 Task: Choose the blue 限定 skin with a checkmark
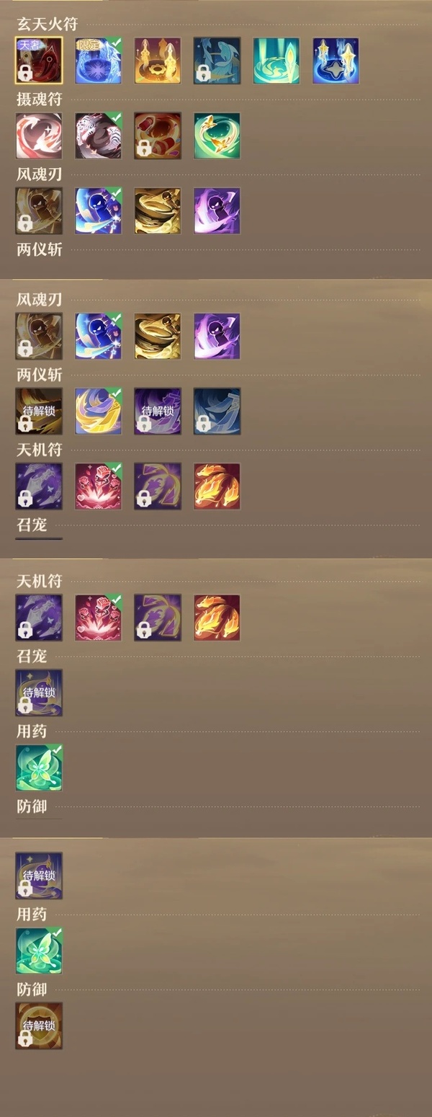click(x=98, y=61)
